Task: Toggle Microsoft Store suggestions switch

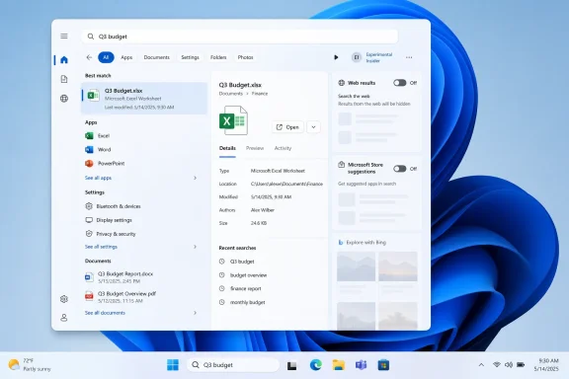Action: pos(399,169)
